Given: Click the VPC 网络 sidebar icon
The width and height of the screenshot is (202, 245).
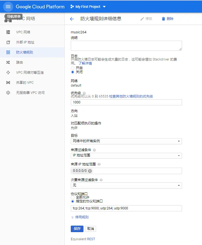Looking at the screenshot, I should pyautogui.click(x=8, y=32).
